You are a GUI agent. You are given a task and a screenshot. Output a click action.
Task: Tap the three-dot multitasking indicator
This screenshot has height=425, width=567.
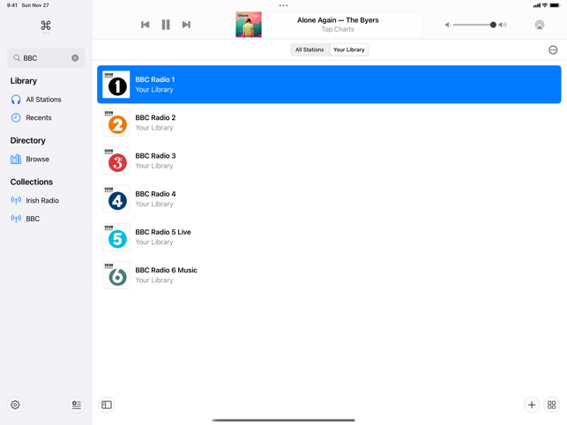pyautogui.click(x=284, y=5)
